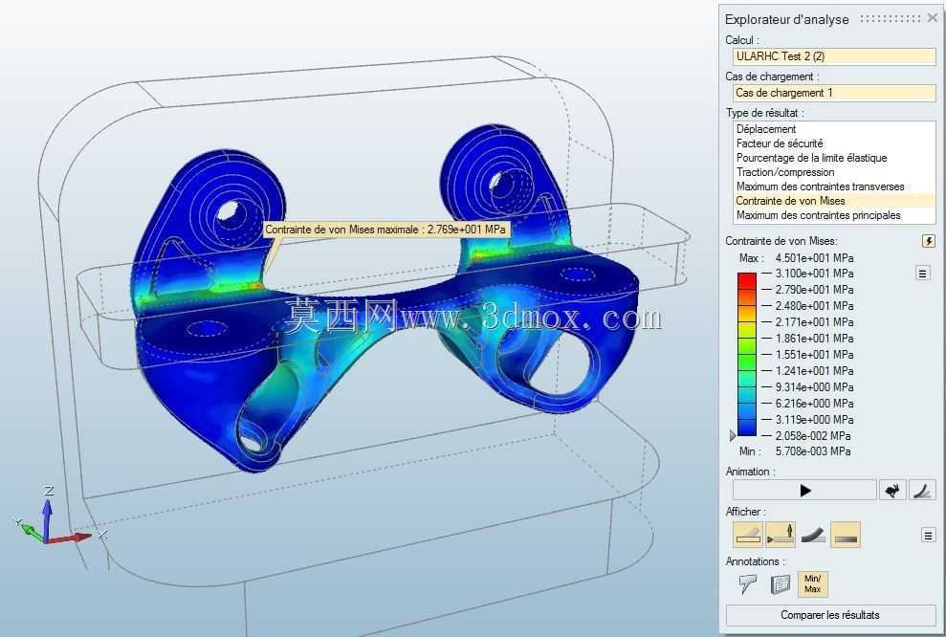The width and height of the screenshot is (946, 637).
Task: Click the legend value 2.171e+001 MPa
Action: (x=814, y=322)
